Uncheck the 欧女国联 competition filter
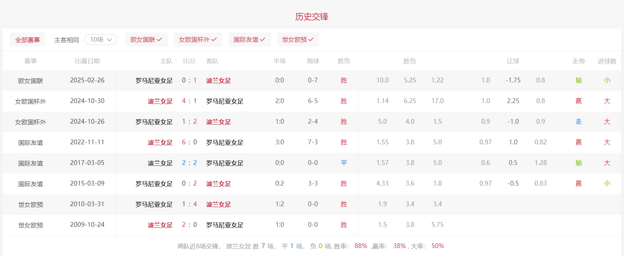The width and height of the screenshot is (624, 256). click(146, 40)
